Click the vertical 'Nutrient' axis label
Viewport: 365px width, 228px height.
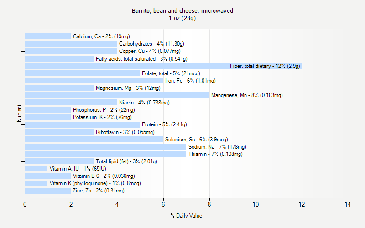20,114
